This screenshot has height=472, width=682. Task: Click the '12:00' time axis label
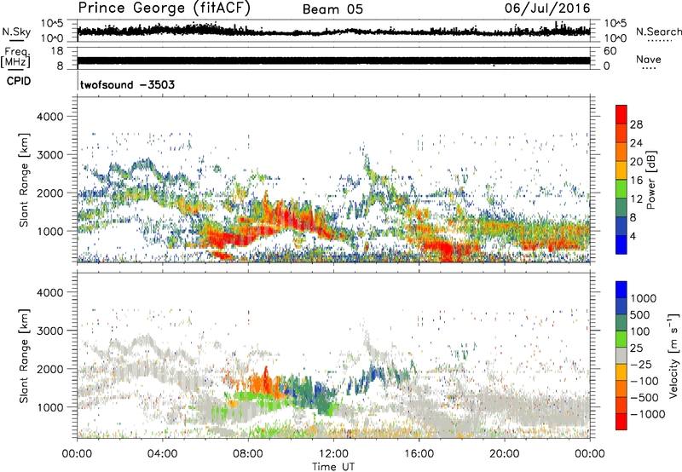[332, 454]
